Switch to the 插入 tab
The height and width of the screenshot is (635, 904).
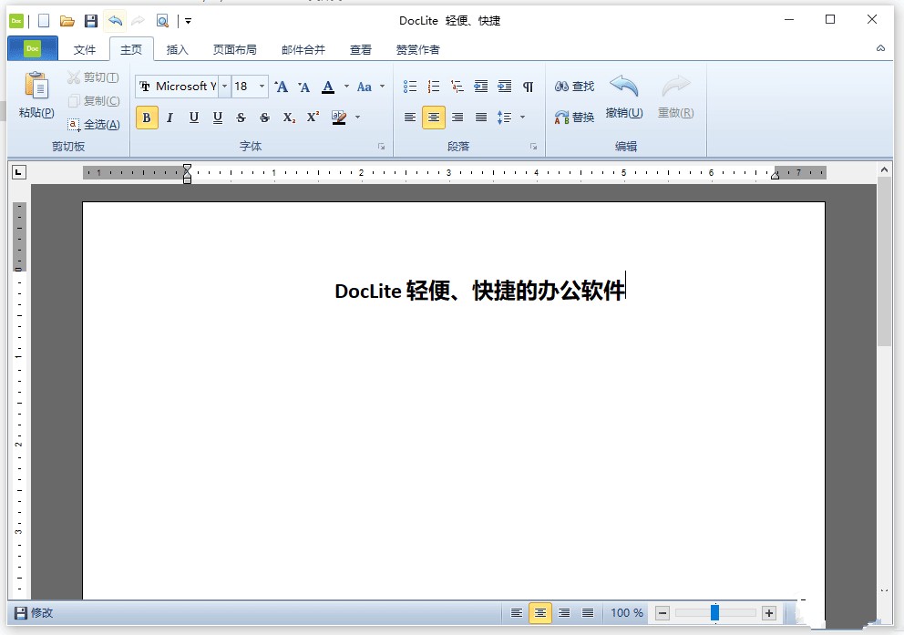[177, 49]
